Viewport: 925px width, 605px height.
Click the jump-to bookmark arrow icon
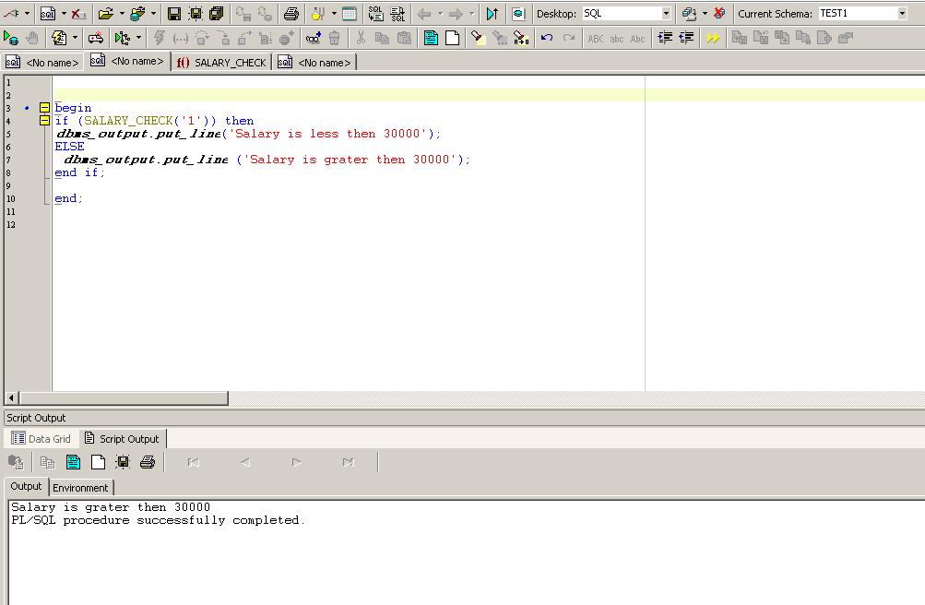[492, 13]
